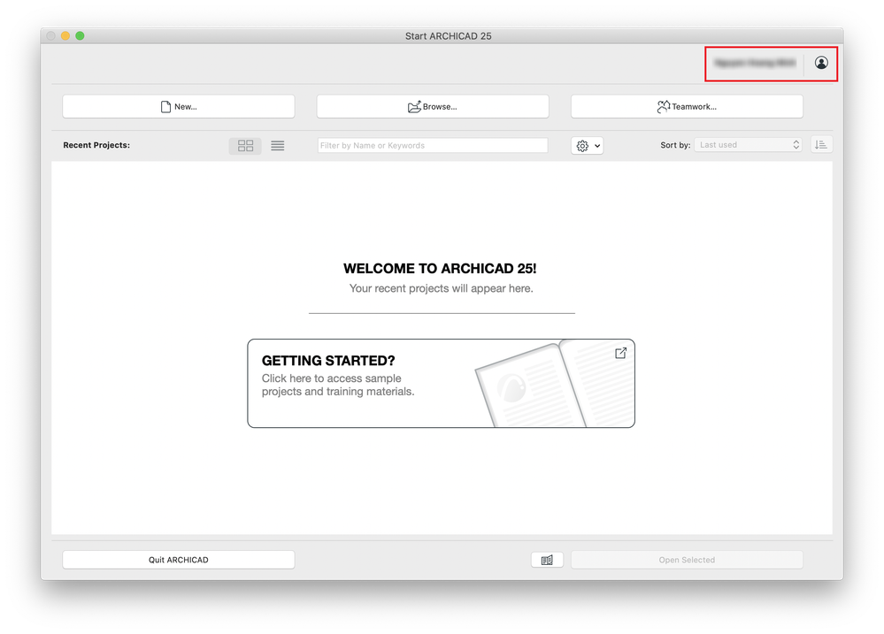Screen dimensions: 884x634
Task: Close the Start ARCHICAD 25 window
Action: (x=50, y=35)
